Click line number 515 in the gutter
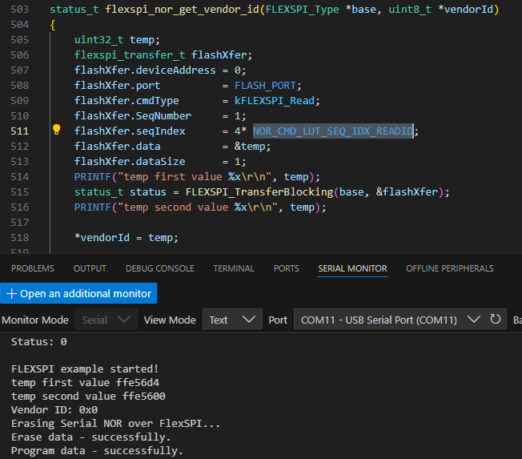 [x=20, y=192]
